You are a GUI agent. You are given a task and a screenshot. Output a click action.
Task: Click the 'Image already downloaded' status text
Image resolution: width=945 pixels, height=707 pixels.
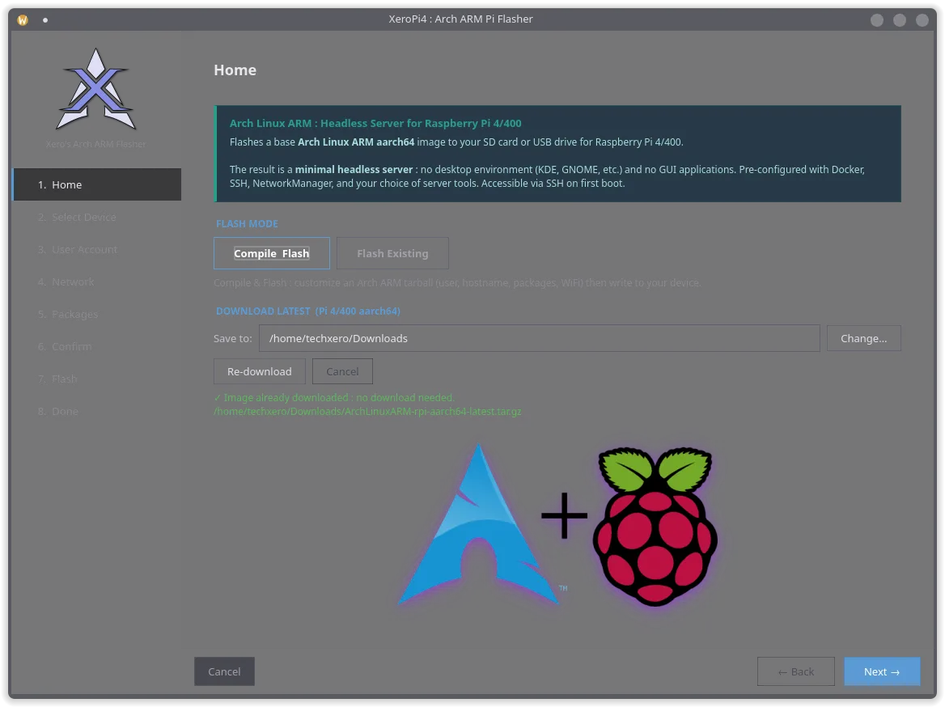(334, 398)
